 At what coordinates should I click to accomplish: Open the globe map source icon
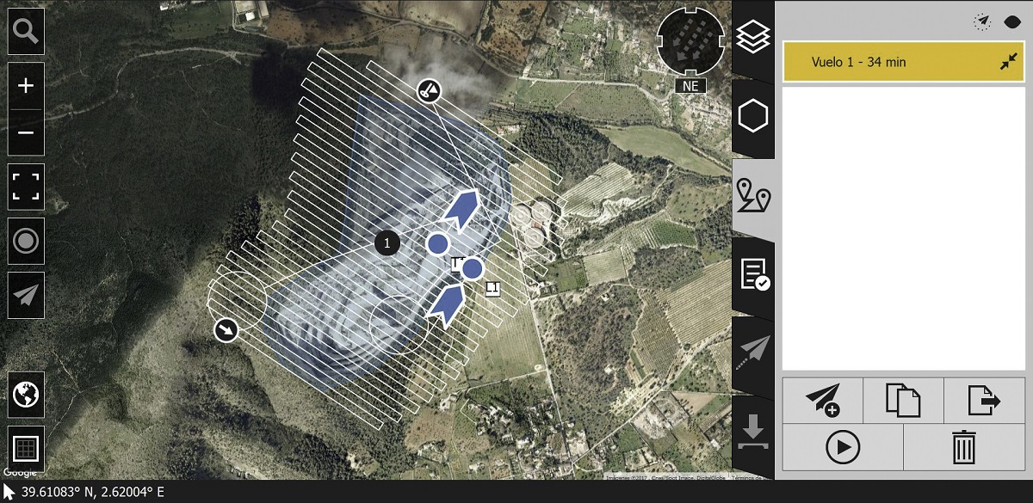pyautogui.click(x=26, y=395)
